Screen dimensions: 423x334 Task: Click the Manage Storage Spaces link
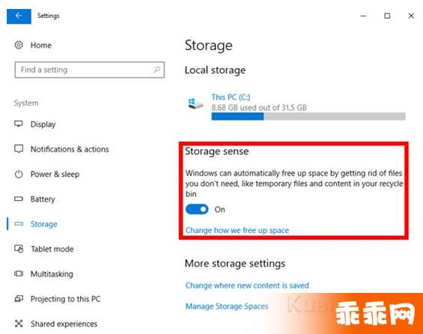227,306
